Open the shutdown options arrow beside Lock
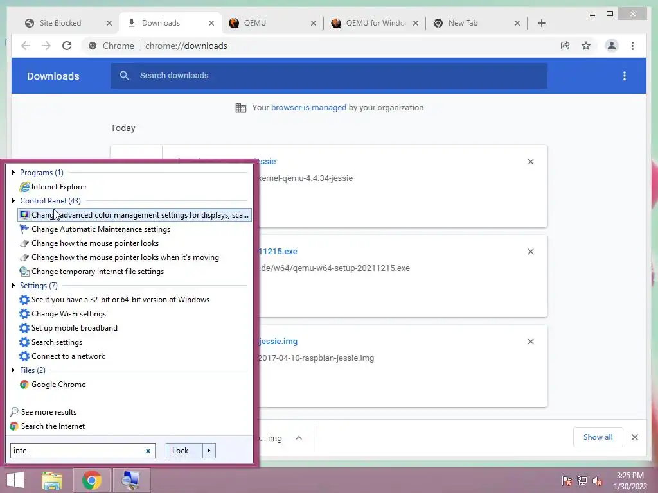The width and height of the screenshot is (658, 493). pyautogui.click(x=209, y=451)
